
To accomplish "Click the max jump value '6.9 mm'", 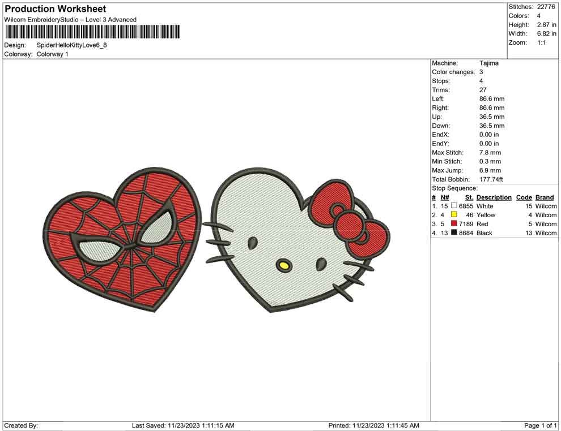I will pyautogui.click(x=490, y=170).
